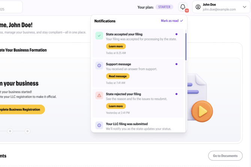251x167 pixels.
Task: Click the LLC filing submitted info icon
Action: tap(99, 125)
